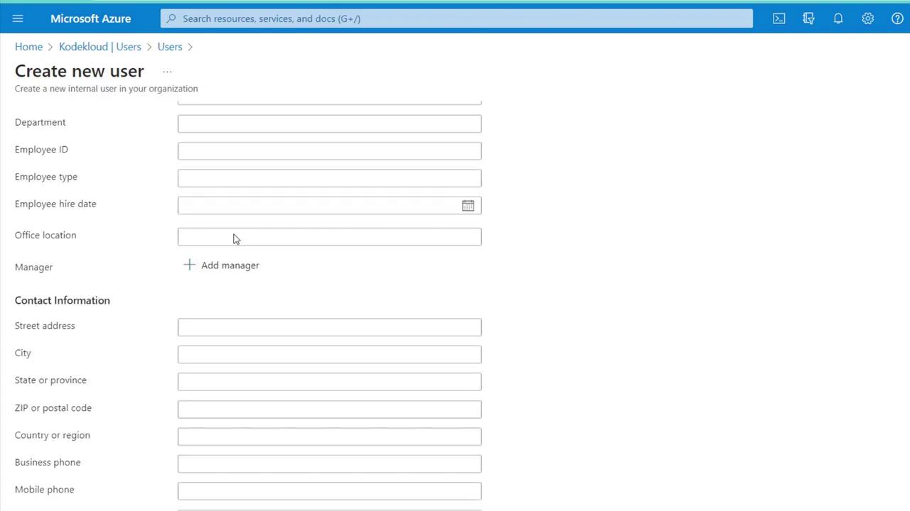The height and width of the screenshot is (511, 910).
Task: Go to Home breadcrumb
Action: click(28, 47)
